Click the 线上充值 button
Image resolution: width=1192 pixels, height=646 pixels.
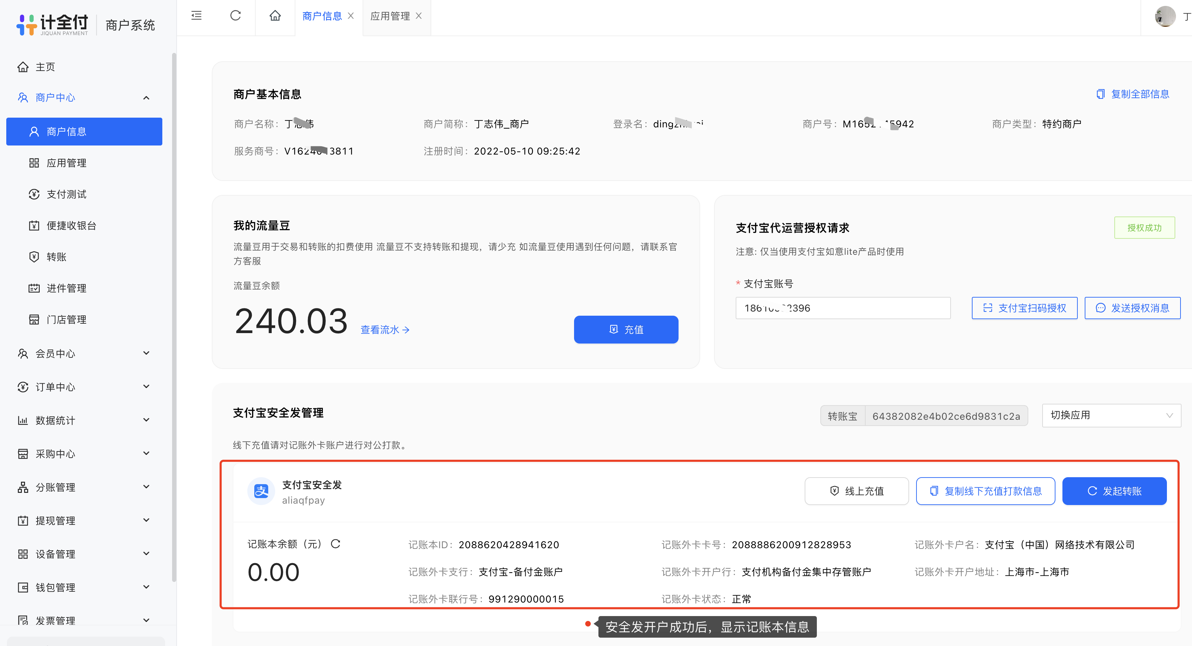[x=857, y=491]
